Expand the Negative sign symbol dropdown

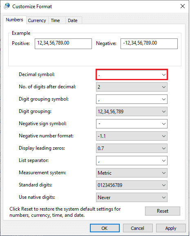(132, 124)
